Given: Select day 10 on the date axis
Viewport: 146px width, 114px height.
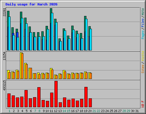Looking at the screenshot, I should tap(47, 111).
